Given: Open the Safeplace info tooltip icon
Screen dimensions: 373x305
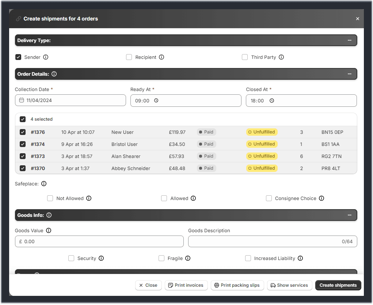Looking at the screenshot, I should [x=43, y=184].
